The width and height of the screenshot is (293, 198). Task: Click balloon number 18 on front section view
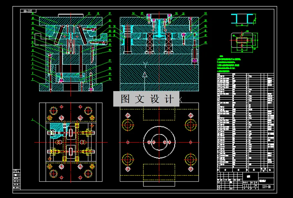98,13
